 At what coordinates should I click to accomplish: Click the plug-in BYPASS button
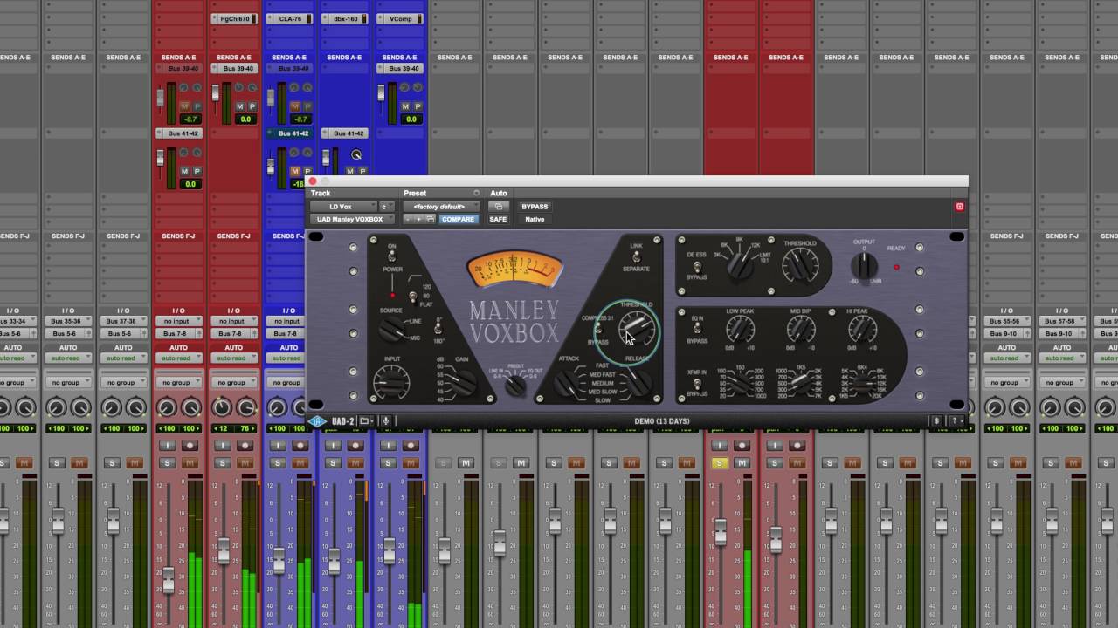pos(535,207)
